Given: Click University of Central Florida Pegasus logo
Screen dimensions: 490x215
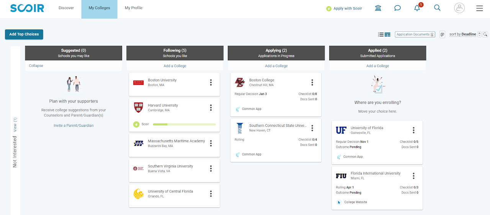Looking at the screenshot, I should coord(138,194).
